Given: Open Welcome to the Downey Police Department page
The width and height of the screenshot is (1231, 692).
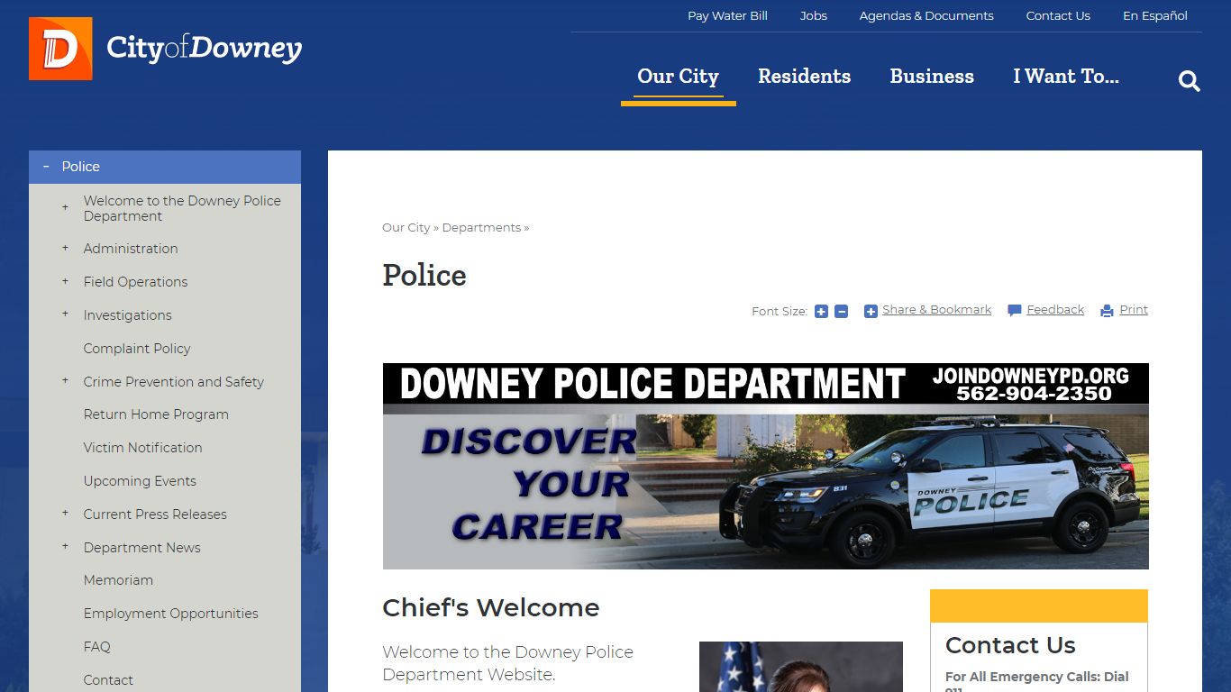Looking at the screenshot, I should click(x=182, y=208).
